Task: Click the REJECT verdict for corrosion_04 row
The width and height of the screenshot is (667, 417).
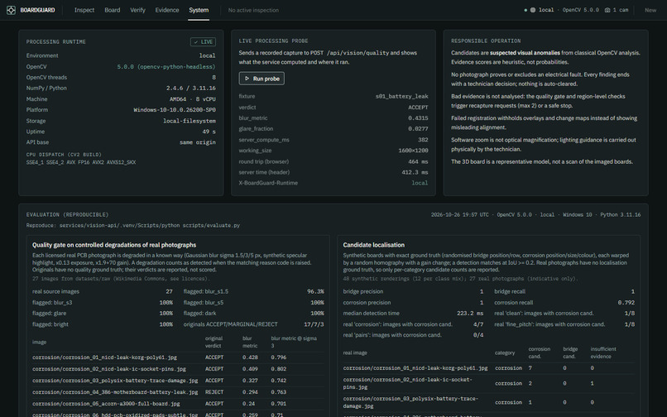Action: tap(214, 392)
